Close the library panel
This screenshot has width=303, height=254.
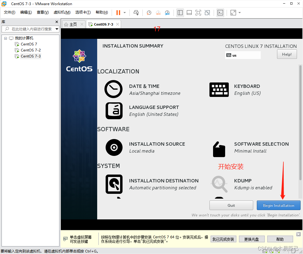click(57, 22)
